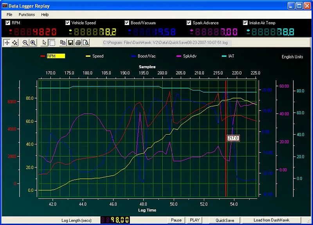Open the File menu
The image size is (313, 225).
click(9, 14)
